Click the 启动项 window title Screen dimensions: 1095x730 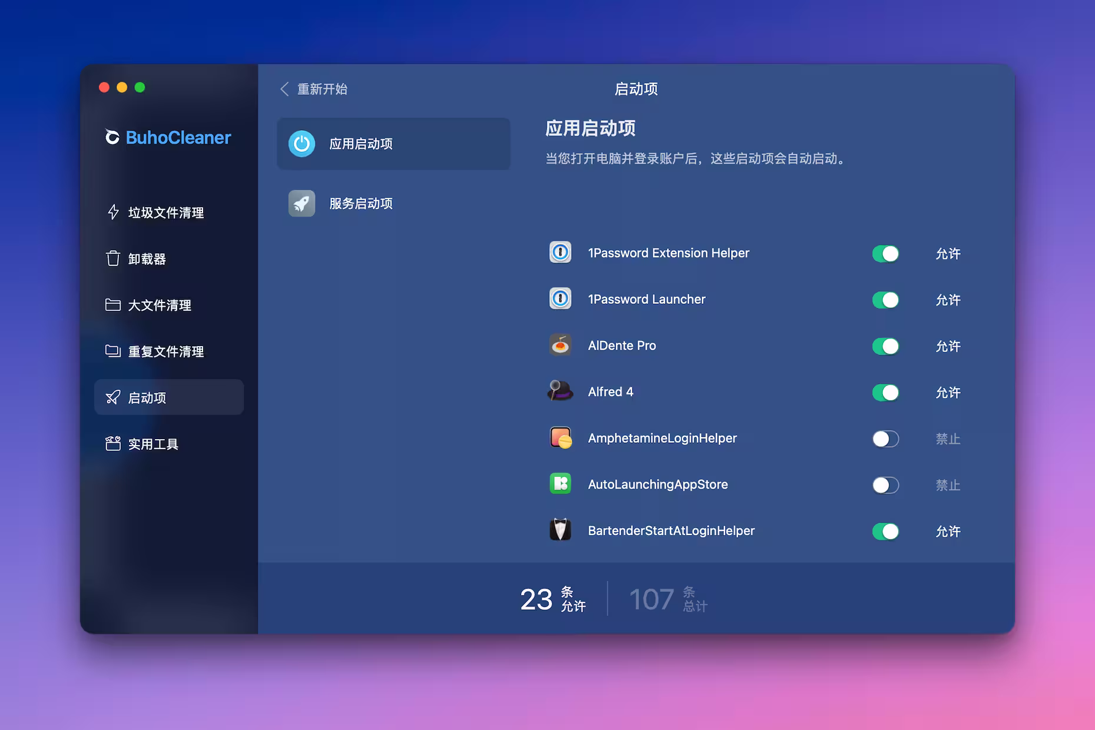[x=636, y=89]
